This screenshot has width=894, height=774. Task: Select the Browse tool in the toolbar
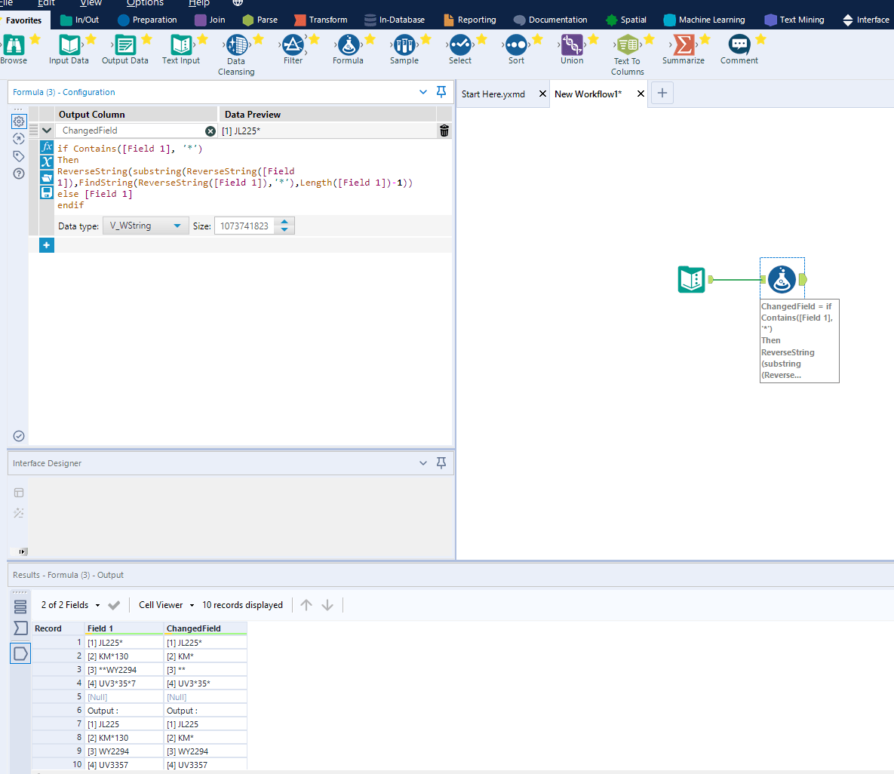14,47
